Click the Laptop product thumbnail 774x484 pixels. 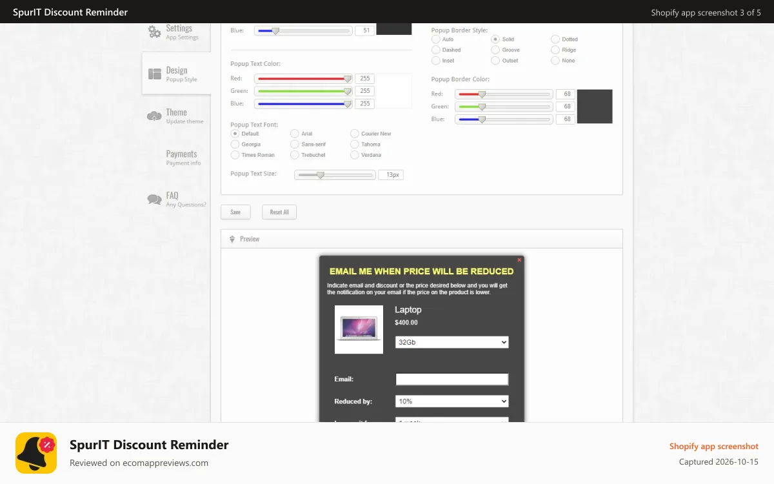click(x=359, y=329)
